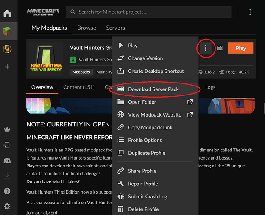Focus the Search for Minecraft projects field

tap(149, 12)
